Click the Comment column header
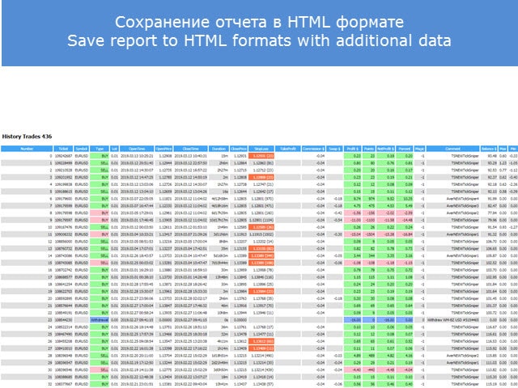Screen dimensions: 518x388 pyautogui.click(x=456, y=150)
